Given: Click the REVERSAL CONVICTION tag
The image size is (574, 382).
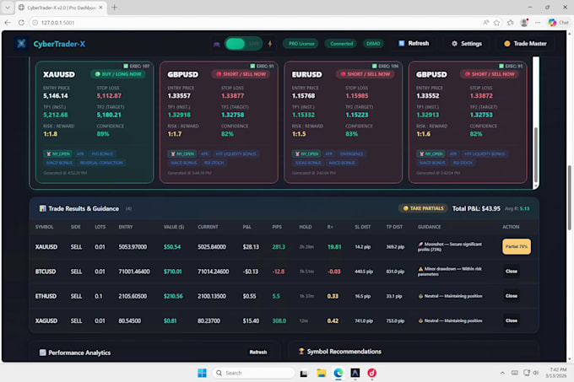Looking at the screenshot, I should click(101, 163).
